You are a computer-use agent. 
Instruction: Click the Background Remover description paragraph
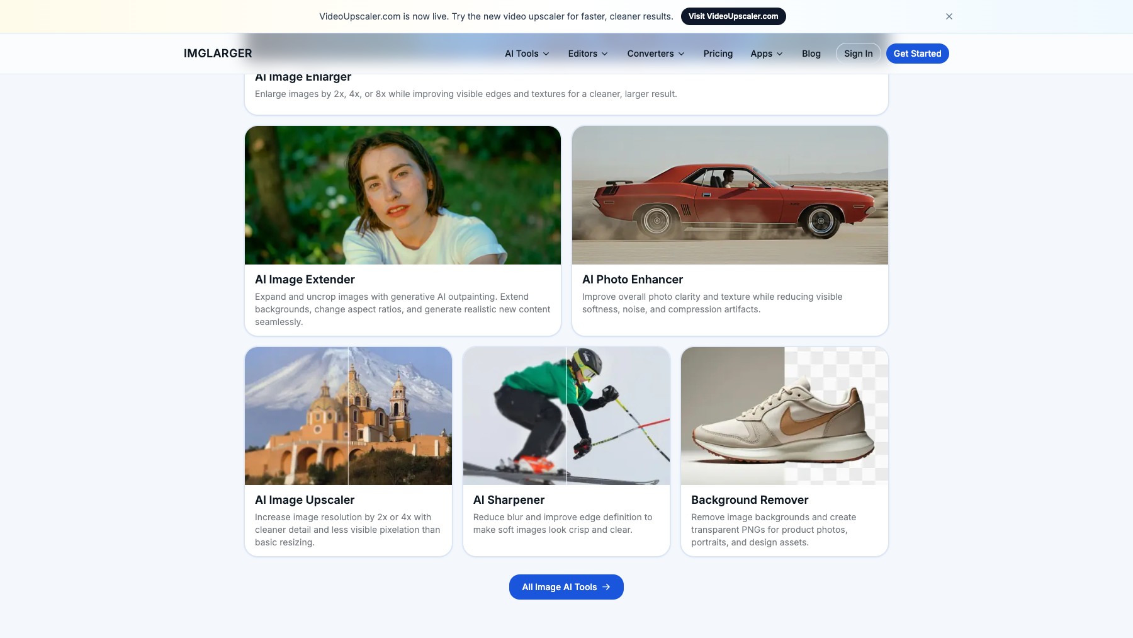[x=774, y=530]
